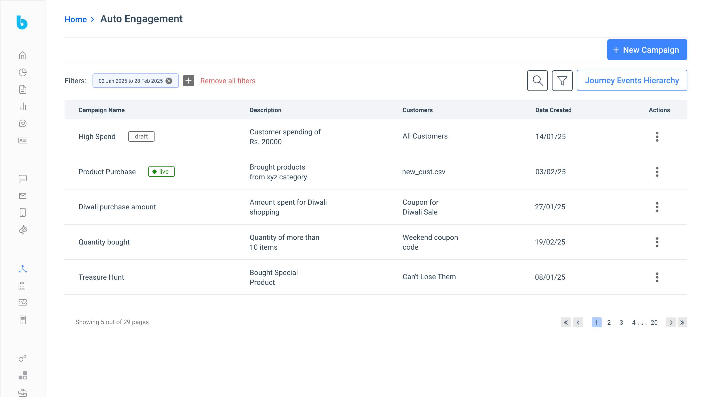
Task: Select the search icon above the table
Action: point(537,81)
